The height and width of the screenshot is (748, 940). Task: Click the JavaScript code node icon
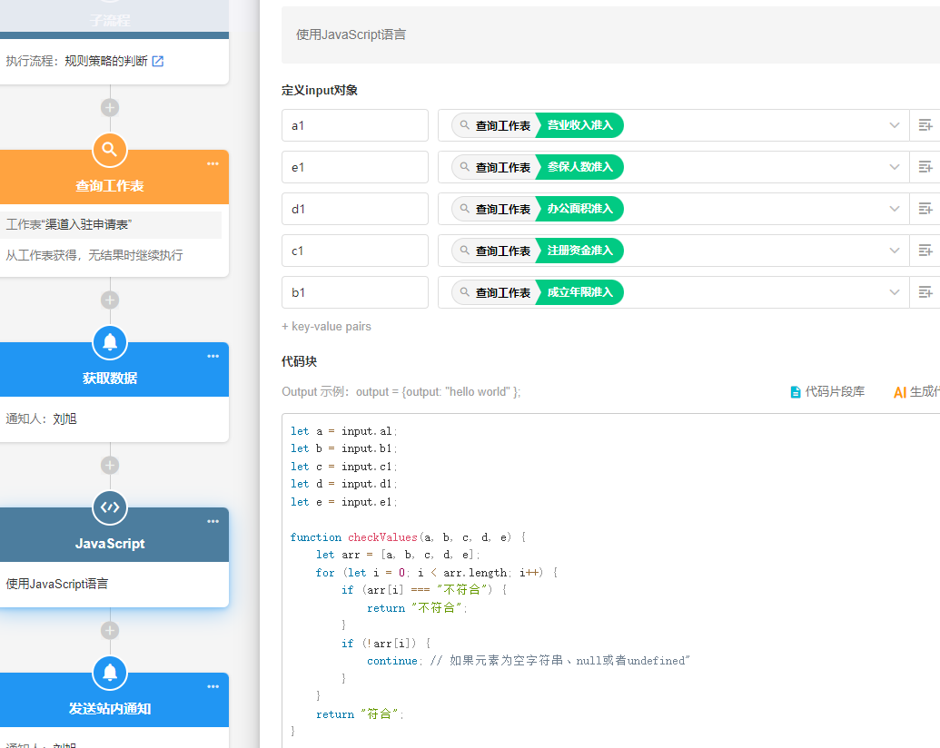110,507
